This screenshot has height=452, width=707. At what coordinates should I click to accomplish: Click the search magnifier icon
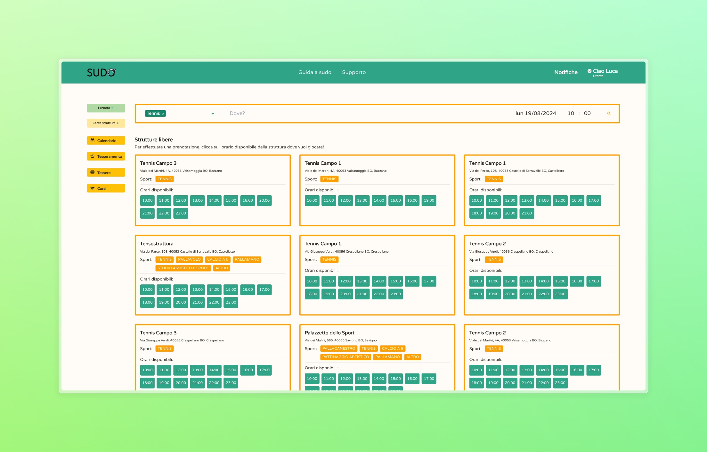click(x=609, y=113)
